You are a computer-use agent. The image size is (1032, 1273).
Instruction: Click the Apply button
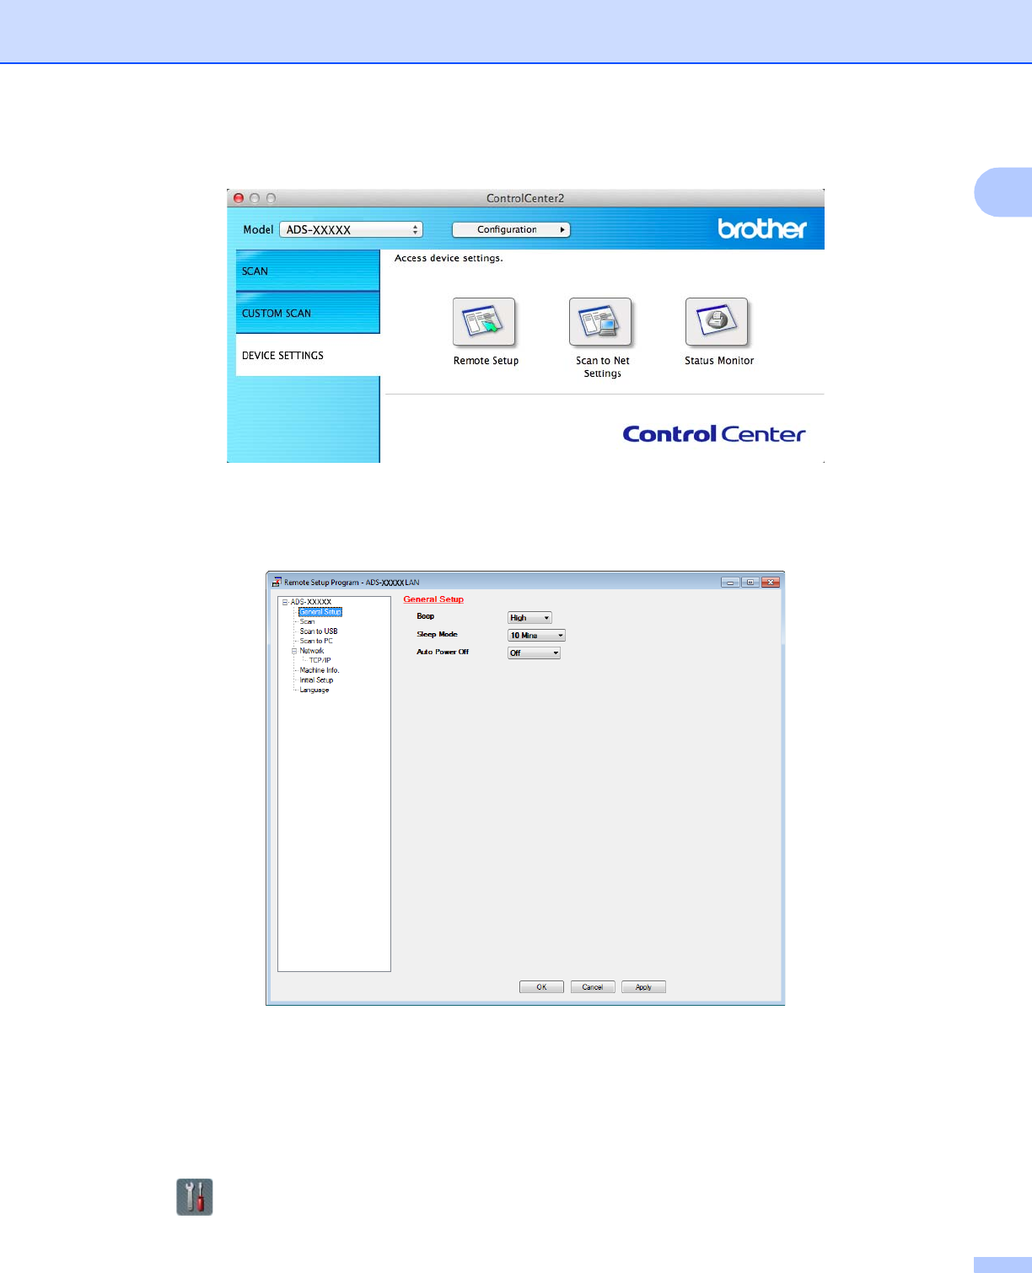point(643,987)
